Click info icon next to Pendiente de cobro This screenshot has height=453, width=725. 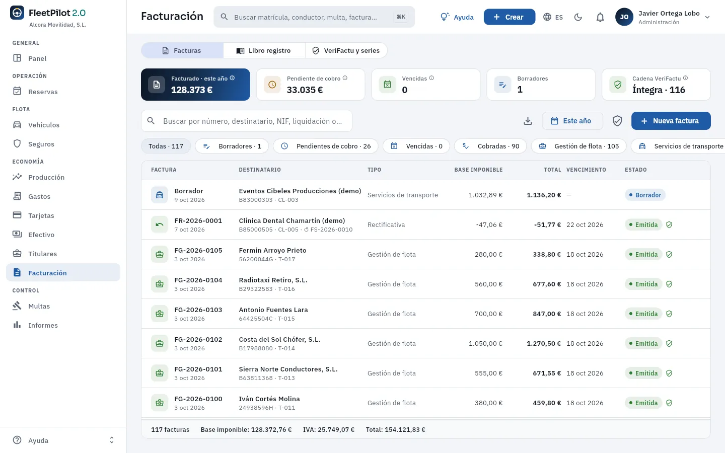[x=345, y=78]
